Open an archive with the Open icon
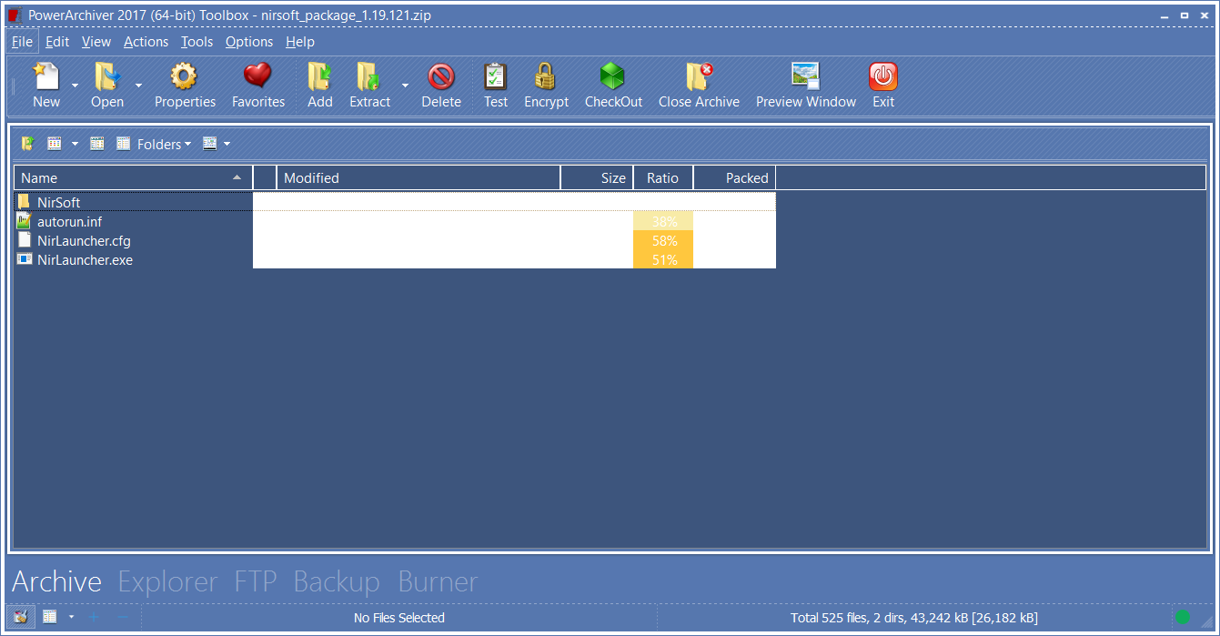The height and width of the screenshot is (636, 1220). pyautogui.click(x=107, y=76)
